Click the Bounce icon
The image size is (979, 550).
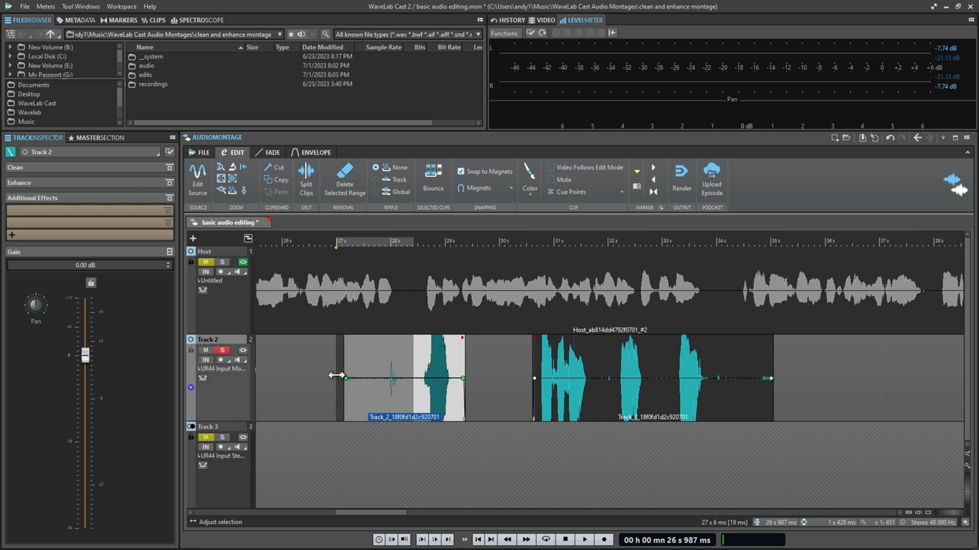(x=433, y=171)
